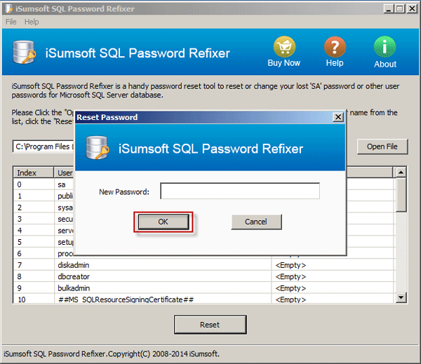The image size is (421, 364).
Task: Click the About info icon
Action: (x=385, y=47)
